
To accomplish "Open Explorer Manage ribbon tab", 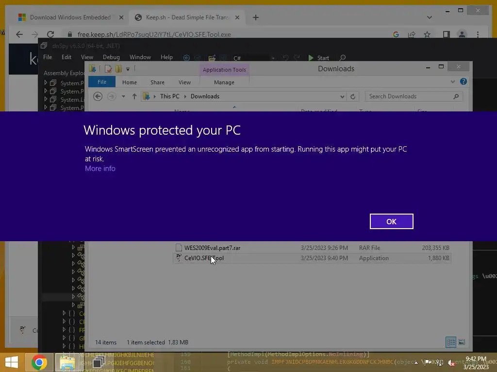I will (224, 82).
